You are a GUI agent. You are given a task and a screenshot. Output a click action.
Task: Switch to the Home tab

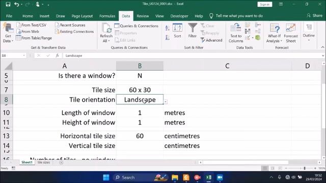click(28, 16)
